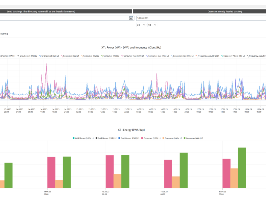266x199 pixels.
Task: Click the end date field showing 18.06.2023
Action: (x=200, y=18)
